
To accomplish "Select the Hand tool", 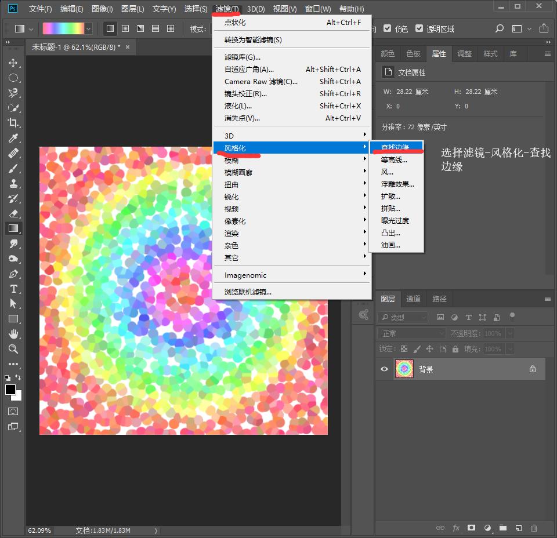I will [13, 334].
